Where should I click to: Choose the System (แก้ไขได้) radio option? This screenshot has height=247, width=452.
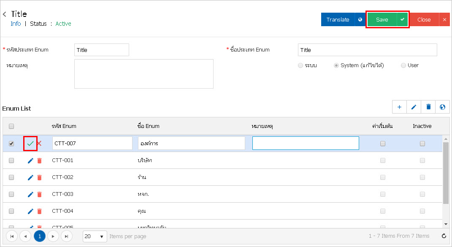pyautogui.click(x=336, y=65)
